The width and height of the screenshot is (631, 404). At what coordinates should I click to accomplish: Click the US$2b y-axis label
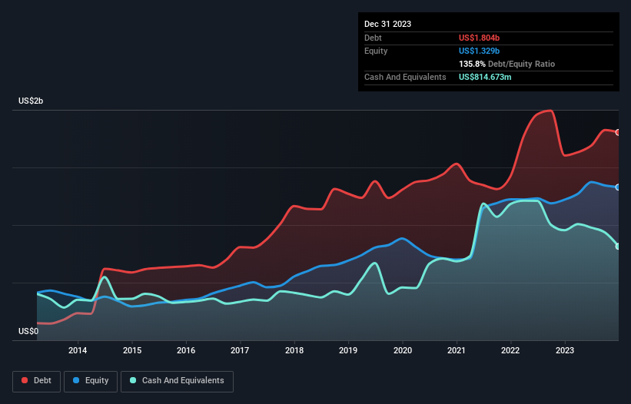coord(31,101)
